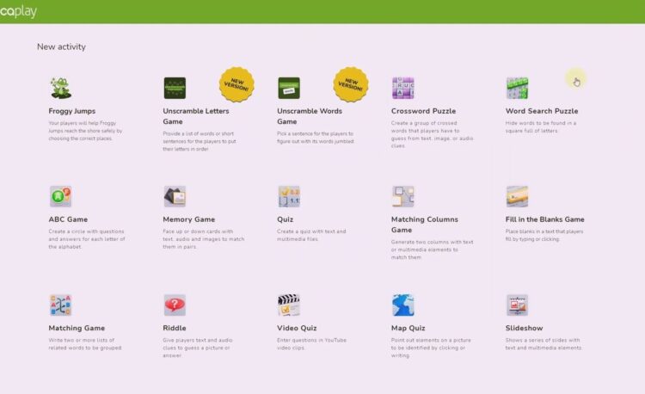Select the Unscramble Letters Game icon
The width and height of the screenshot is (645, 394).
pos(175,88)
